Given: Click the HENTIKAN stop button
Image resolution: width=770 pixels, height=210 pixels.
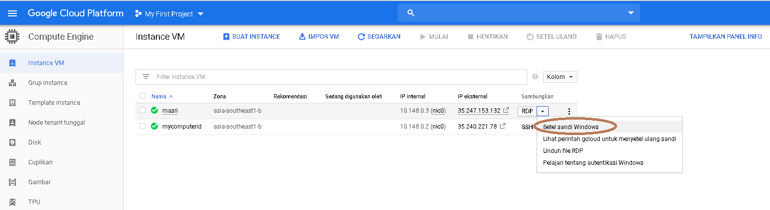Looking at the screenshot, I should 488,37.
